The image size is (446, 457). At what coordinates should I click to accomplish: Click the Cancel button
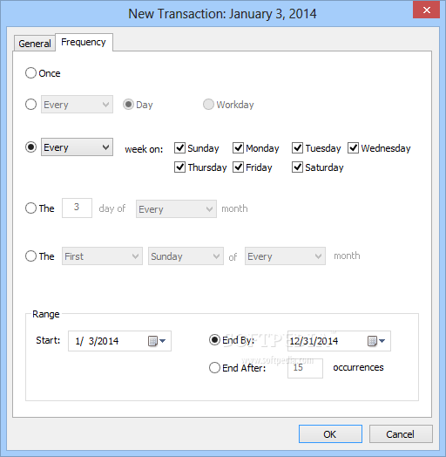[401, 434]
